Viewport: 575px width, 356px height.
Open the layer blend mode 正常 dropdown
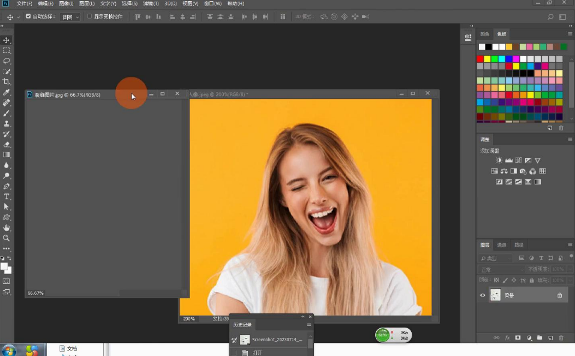[x=501, y=270]
